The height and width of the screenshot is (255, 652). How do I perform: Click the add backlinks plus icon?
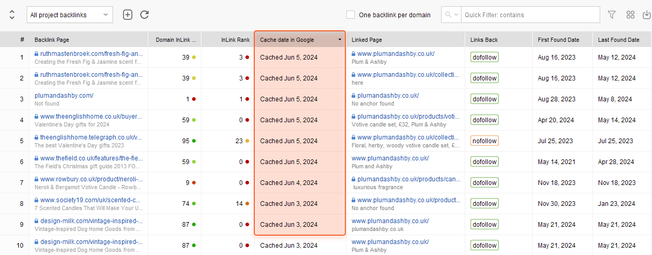click(x=128, y=15)
